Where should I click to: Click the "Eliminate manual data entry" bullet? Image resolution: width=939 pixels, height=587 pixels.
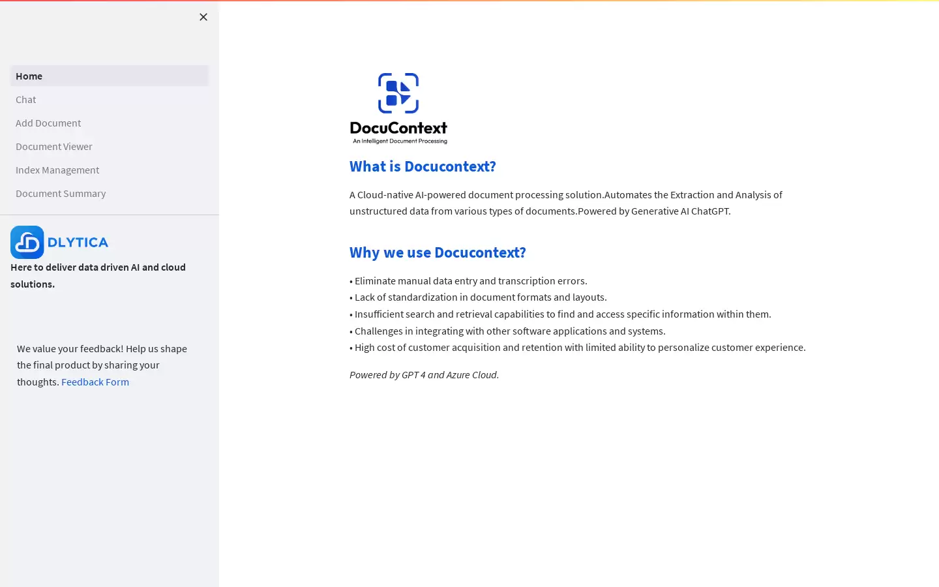(468, 280)
